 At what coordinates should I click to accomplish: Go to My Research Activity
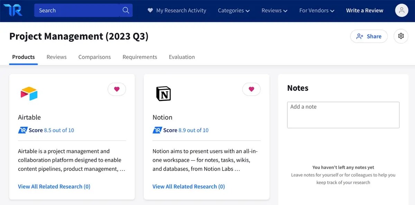point(177,10)
